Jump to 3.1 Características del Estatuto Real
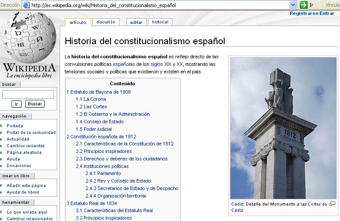The height and width of the screenshot is (221, 340). 114,210
